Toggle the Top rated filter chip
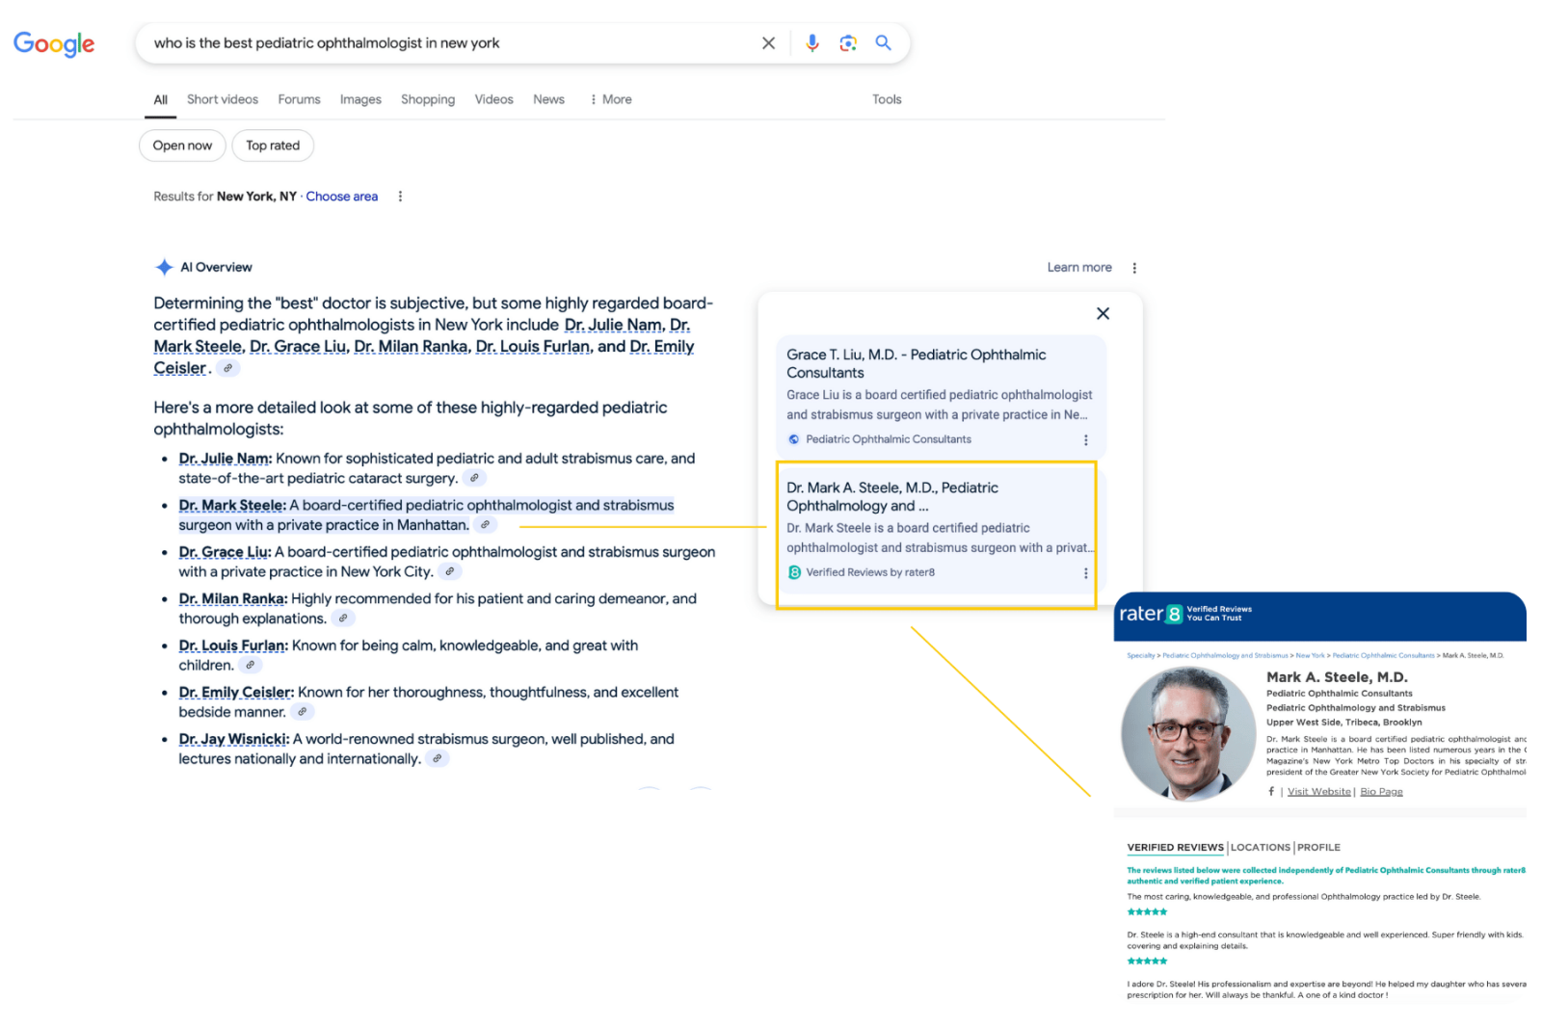Image resolution: width=1542 pixels, height=1027 pixels. click(x=273, y=145)
